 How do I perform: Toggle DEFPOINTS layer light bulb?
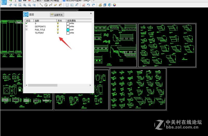58,26
